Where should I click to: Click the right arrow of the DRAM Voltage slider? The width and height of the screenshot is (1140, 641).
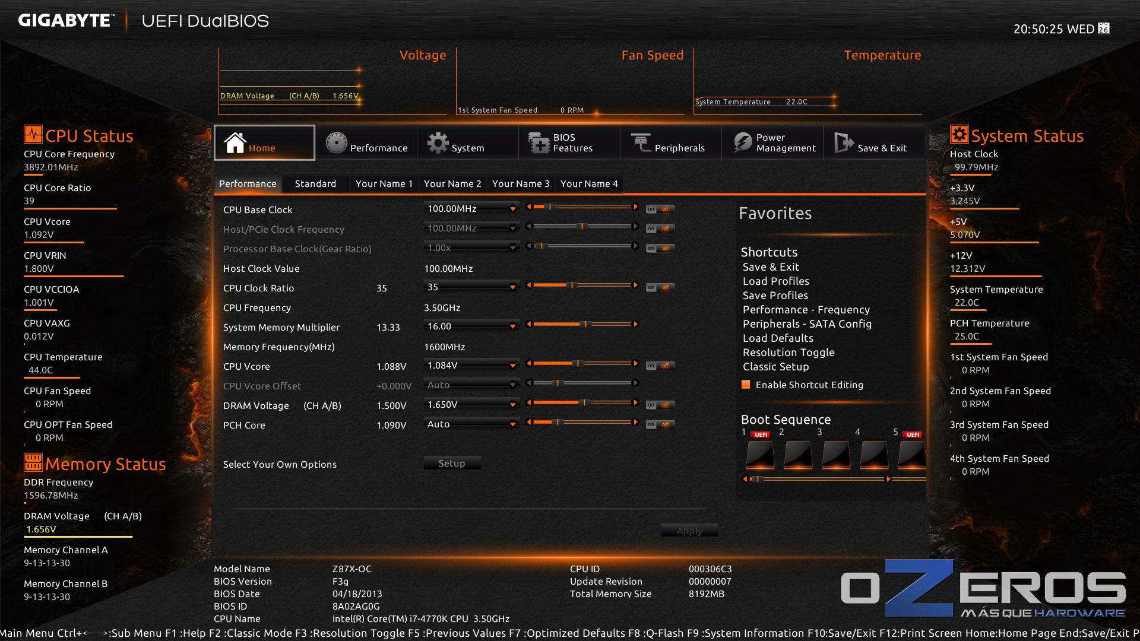click(x=635, y=402)
